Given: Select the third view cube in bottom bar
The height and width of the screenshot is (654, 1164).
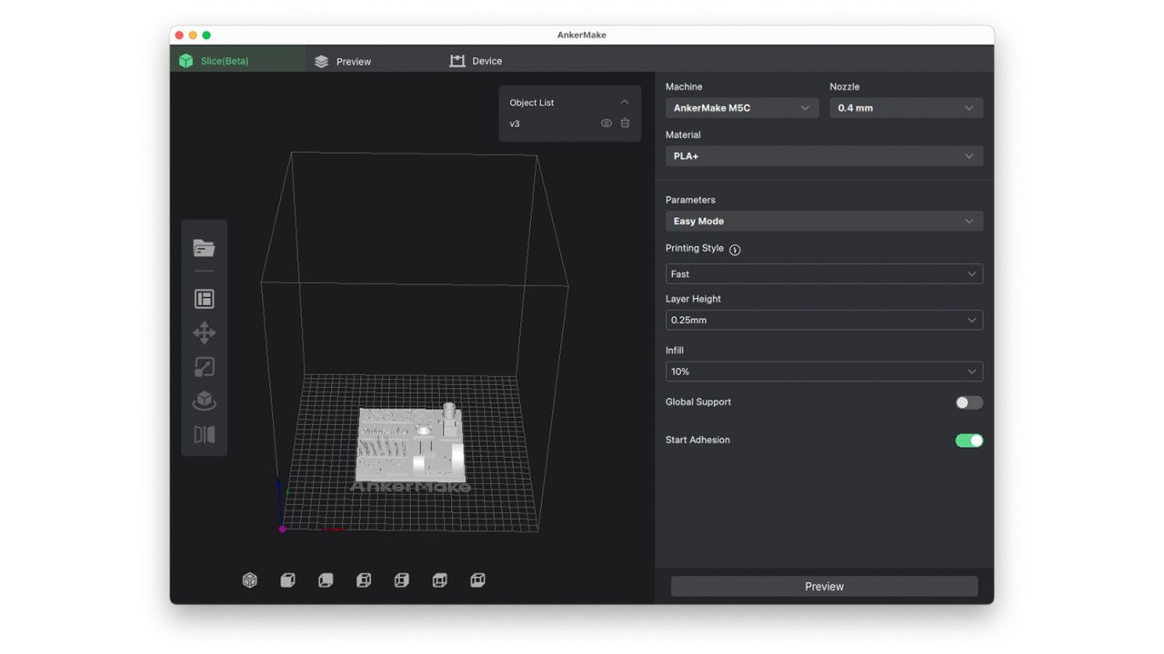Looking at the screenshot, I should [326, 580].
